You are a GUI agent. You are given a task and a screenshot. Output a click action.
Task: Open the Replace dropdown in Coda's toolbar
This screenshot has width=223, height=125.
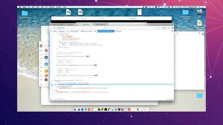[166, 28]
